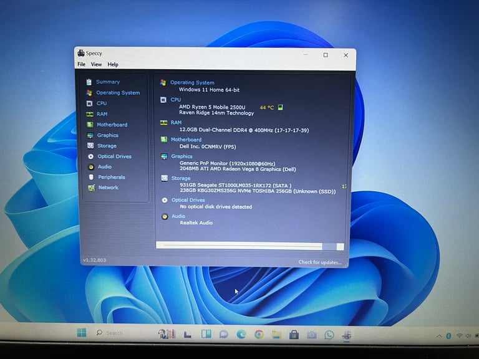Click the Storage sidebar drive icon
Viewport: 479px width, 359px height.
tap(90, 146)
